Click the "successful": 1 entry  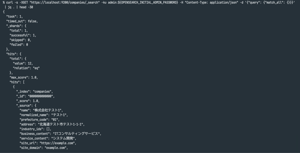[23, 35]
